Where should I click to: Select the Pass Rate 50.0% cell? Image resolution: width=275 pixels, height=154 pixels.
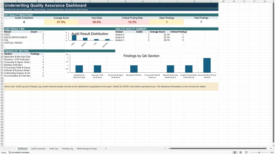pos(97,22)
